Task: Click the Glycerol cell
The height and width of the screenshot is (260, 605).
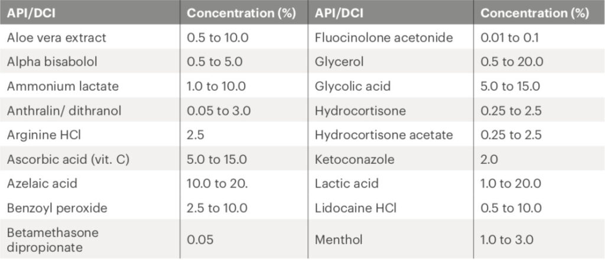Action: click(340, 62)
